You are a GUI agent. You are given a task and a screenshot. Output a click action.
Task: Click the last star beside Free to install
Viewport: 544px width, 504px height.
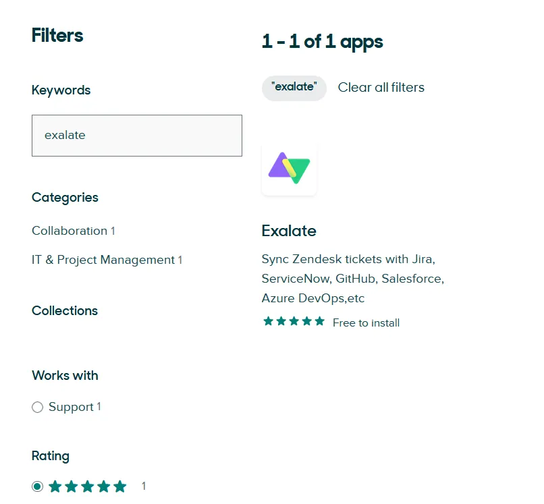point(320,322)
